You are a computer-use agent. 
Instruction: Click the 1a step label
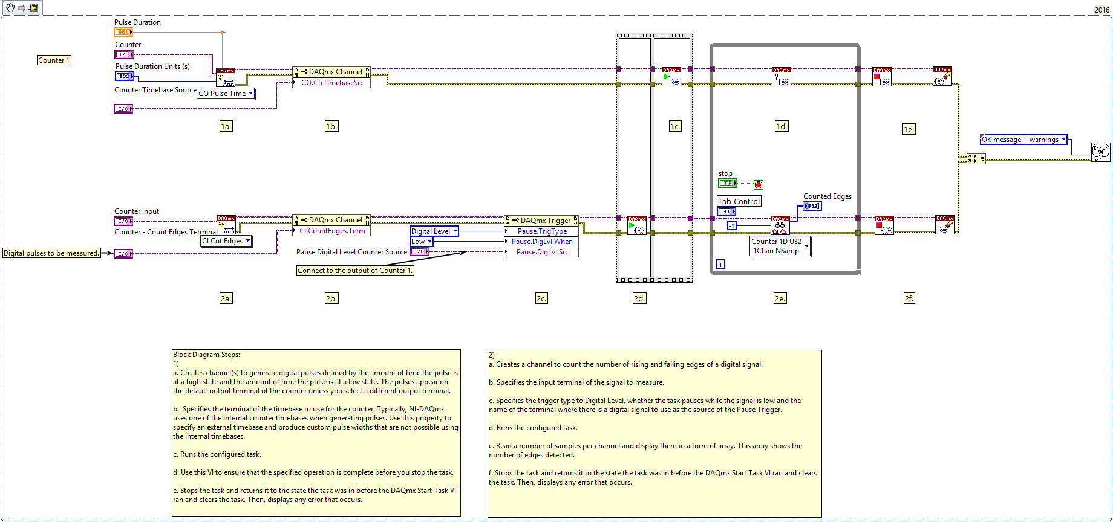click(x=226, y=126)
